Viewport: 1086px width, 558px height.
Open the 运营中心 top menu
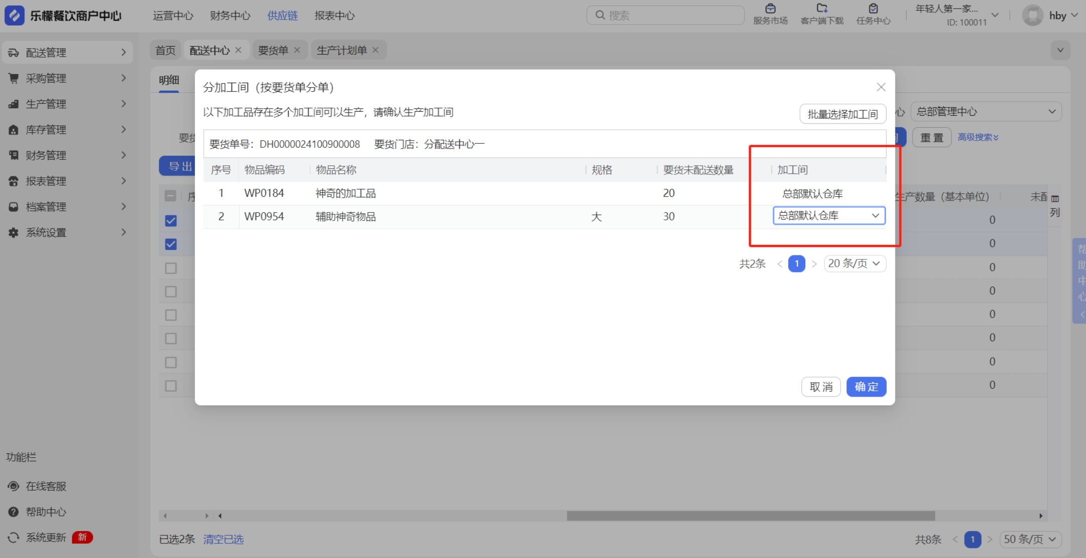click(173, 16)
